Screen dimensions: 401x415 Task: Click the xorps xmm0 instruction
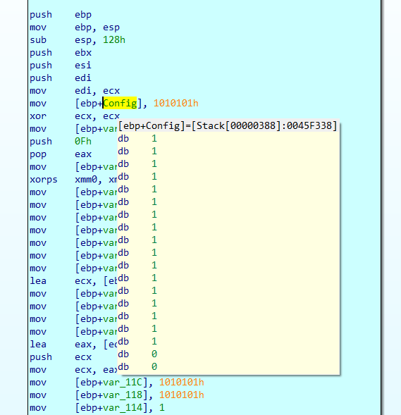coord(73,180)
